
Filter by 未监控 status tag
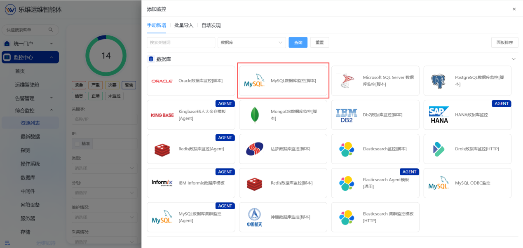coord(114,96)
